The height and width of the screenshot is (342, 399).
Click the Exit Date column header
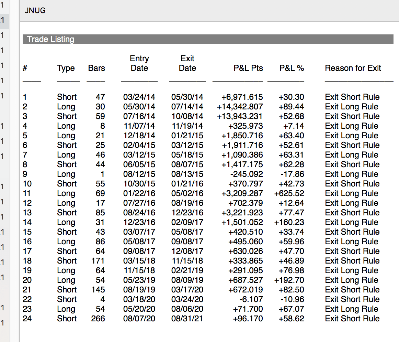tap(187, 63)
